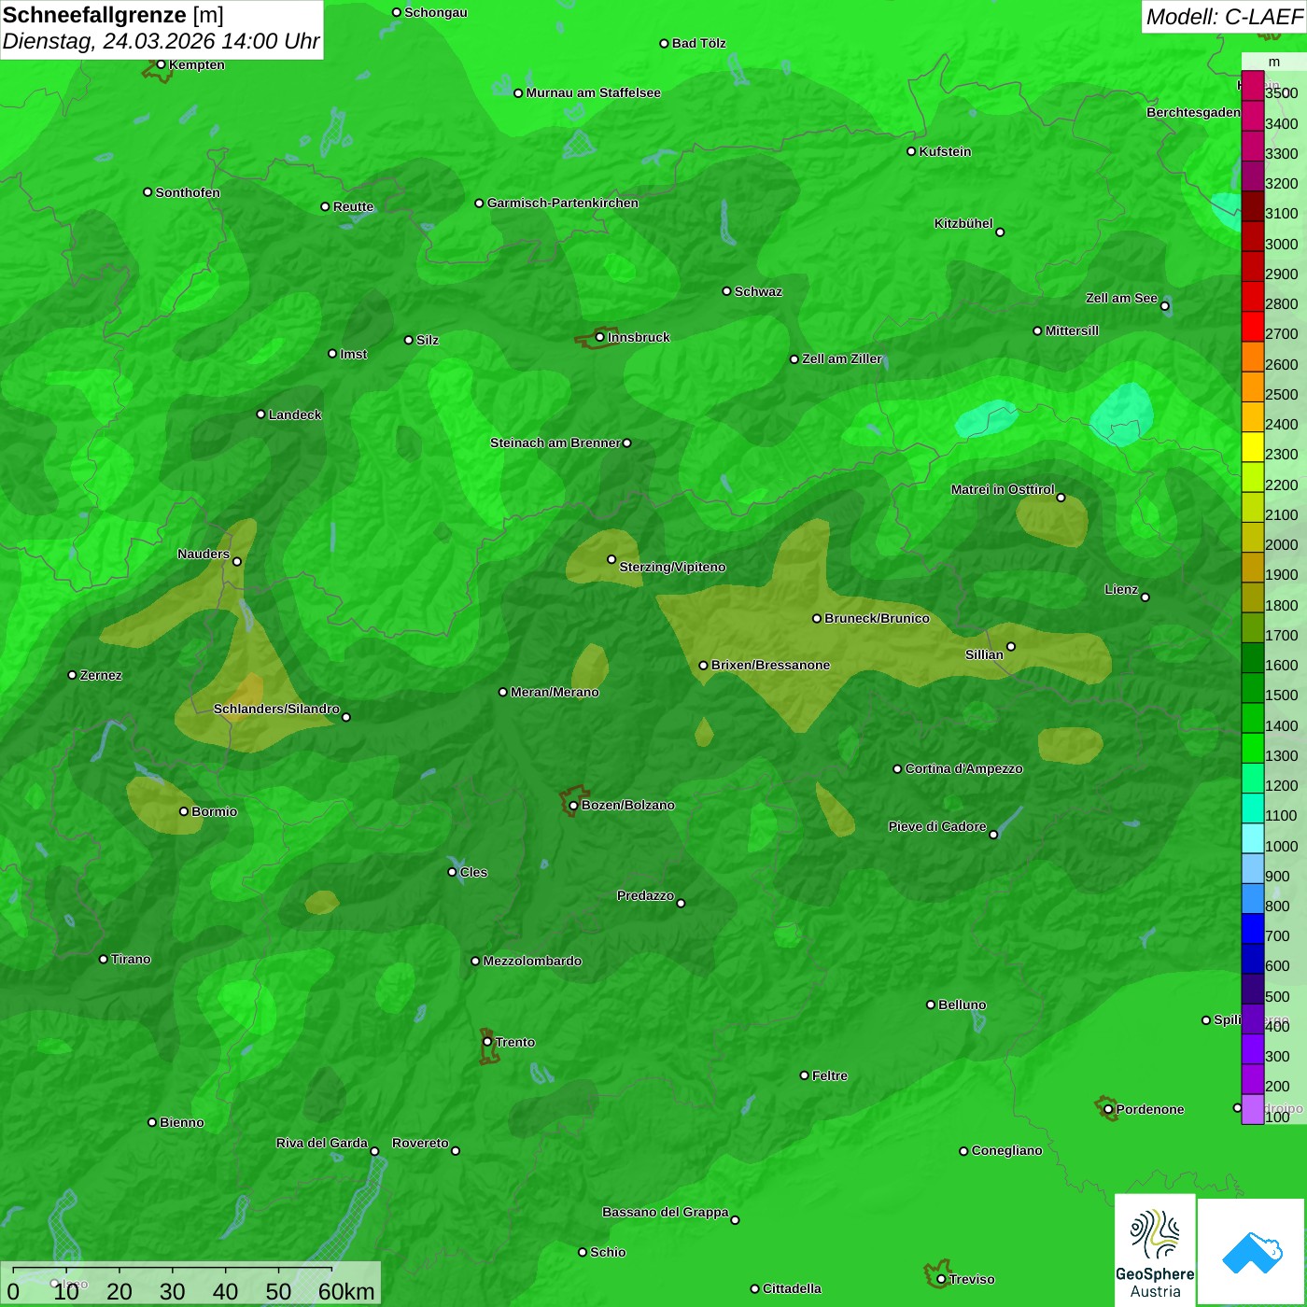Click the blue logo beside GeoSphere

[x=1252, y=1252]
